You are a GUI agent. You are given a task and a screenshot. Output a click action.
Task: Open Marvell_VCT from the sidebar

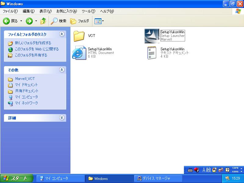[25, 79]
